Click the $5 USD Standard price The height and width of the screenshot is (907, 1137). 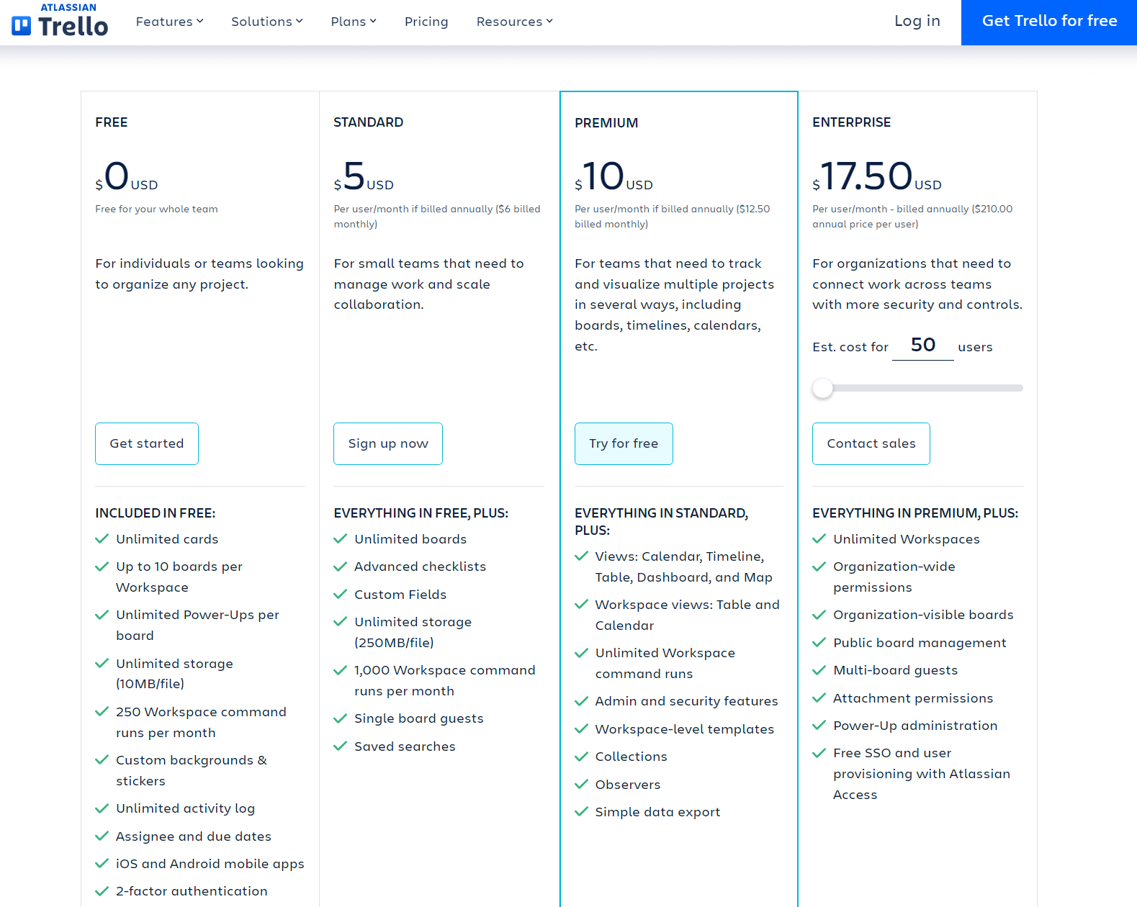coord(364,176)
